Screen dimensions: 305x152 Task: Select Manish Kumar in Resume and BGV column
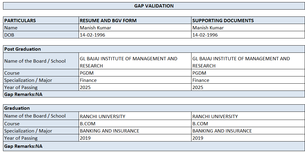coord(95,28)
